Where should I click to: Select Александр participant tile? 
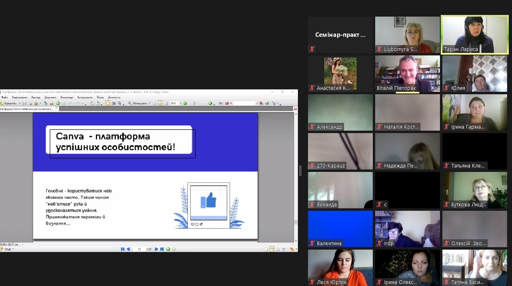tap(340, 112)
